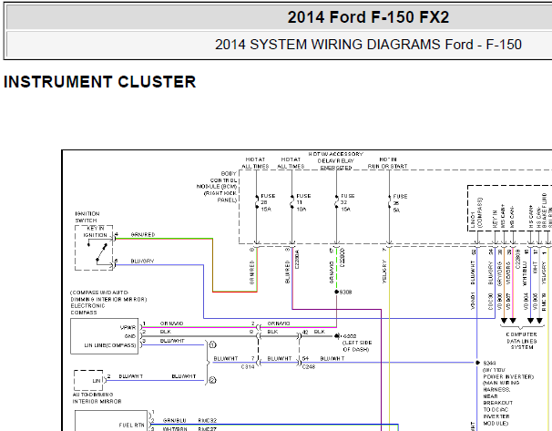
Task: Click the 'FUSE 11 10A' label
Action: (303, 202)
